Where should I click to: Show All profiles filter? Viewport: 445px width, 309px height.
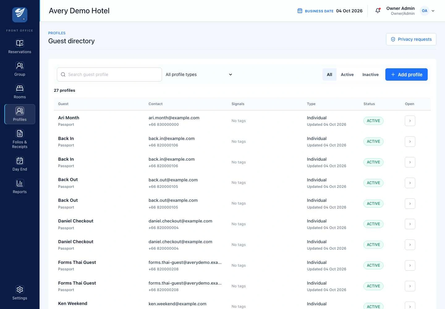coord(329,74)
